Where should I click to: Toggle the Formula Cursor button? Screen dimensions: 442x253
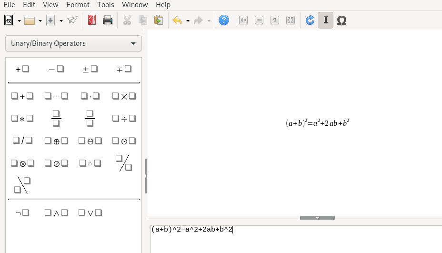point(325,20)
